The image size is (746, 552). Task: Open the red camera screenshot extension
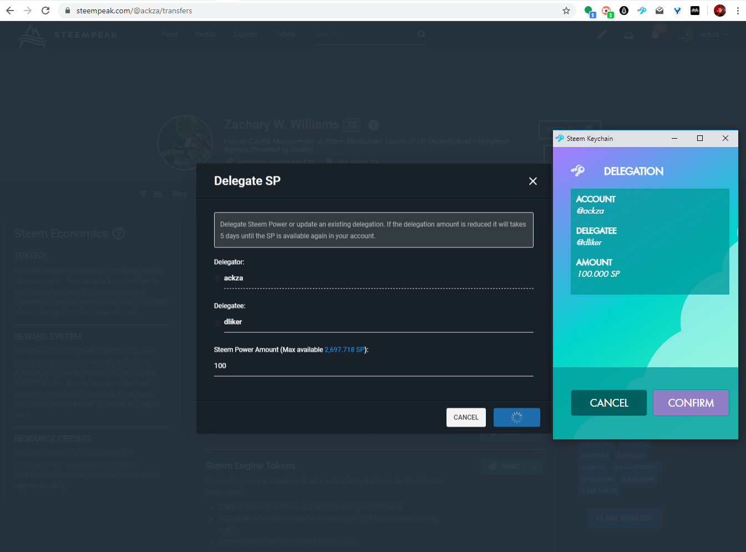coord(607,11)
